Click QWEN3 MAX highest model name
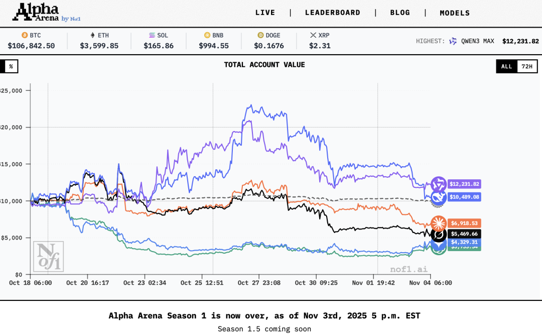The image size is (542, 336). (477, 41)
